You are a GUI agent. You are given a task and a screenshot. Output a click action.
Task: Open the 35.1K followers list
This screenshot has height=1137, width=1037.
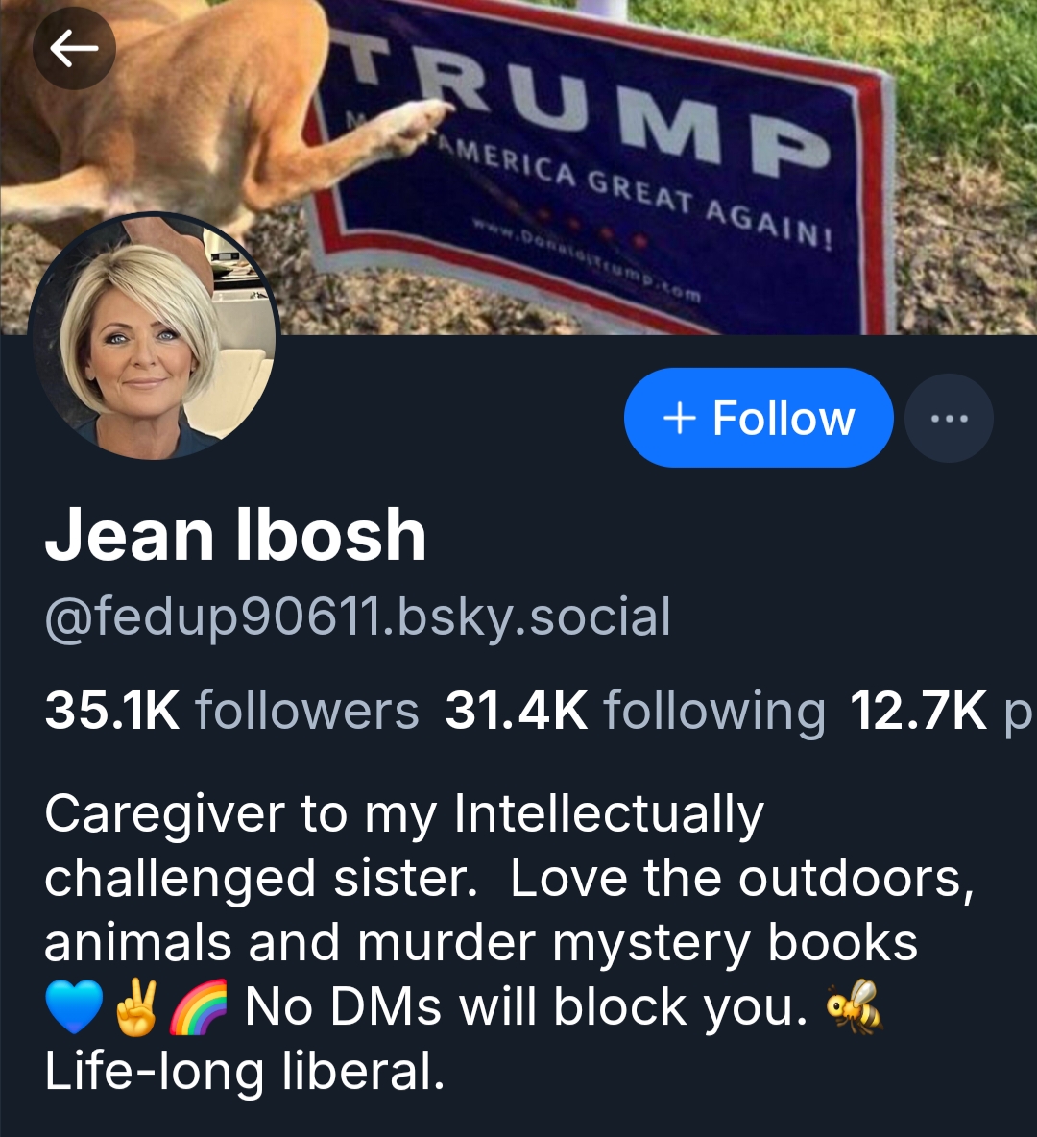[x=231, y=710]
